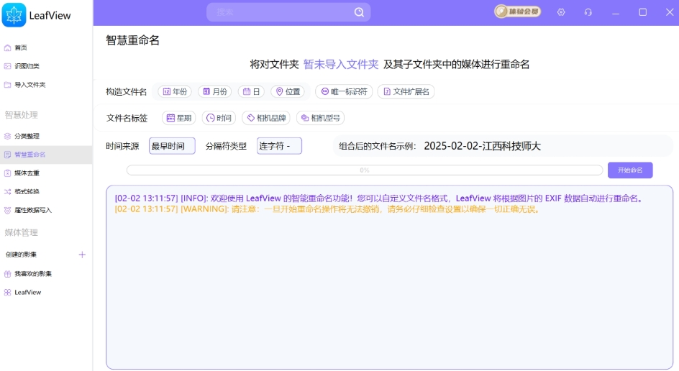
Task: Click the 开始命名 start renaming button
Action: pyautogui.click(x=630, y=170)
